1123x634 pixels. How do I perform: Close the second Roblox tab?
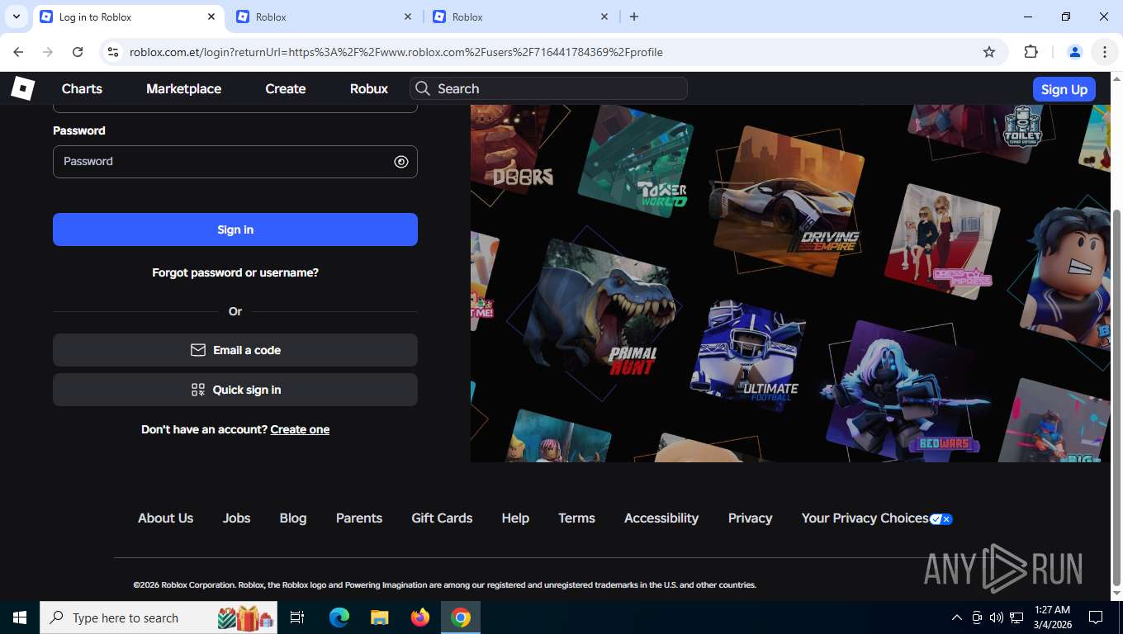coord(408,17)
